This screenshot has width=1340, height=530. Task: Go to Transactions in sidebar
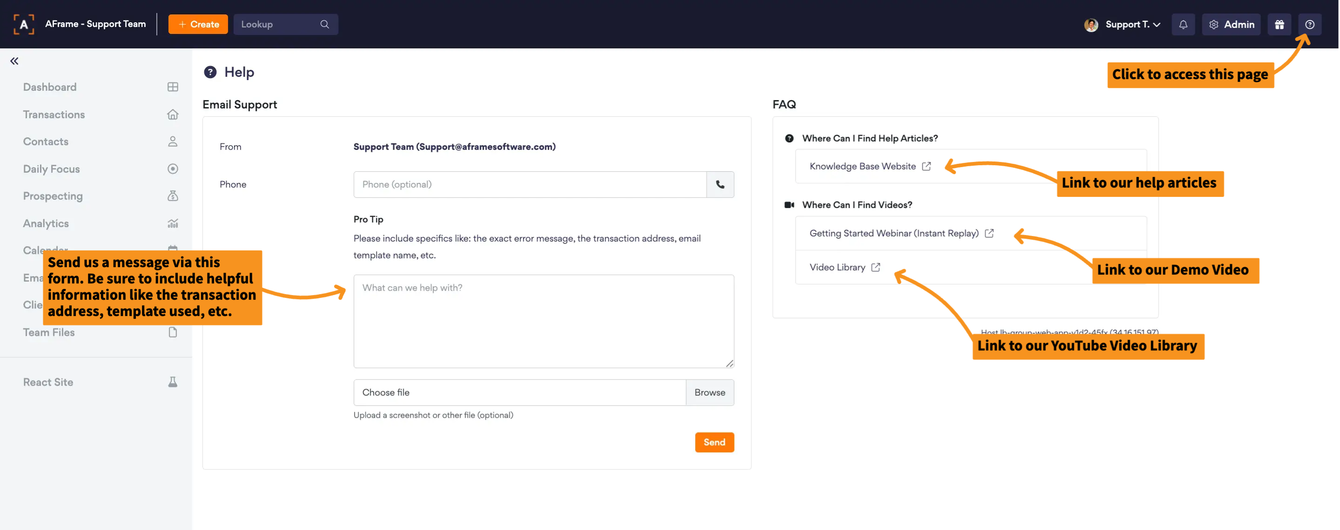click(54, 114)
